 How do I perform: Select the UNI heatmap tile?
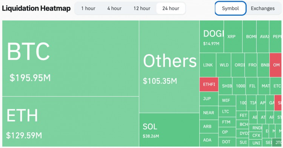pyautogui.click(x=255, y=143)
